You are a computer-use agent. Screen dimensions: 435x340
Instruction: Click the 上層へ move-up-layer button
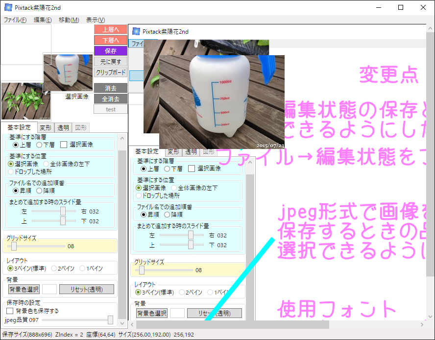110,29
